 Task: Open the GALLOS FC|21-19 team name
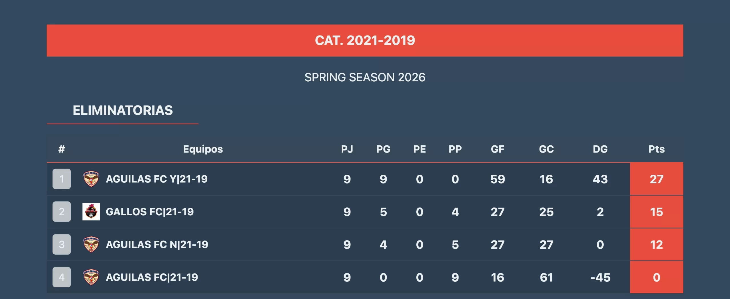click(150, 212)
